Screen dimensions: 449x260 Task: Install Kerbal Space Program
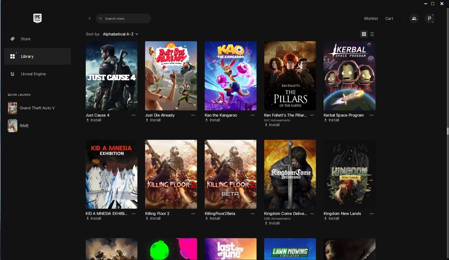pos(332,120)
